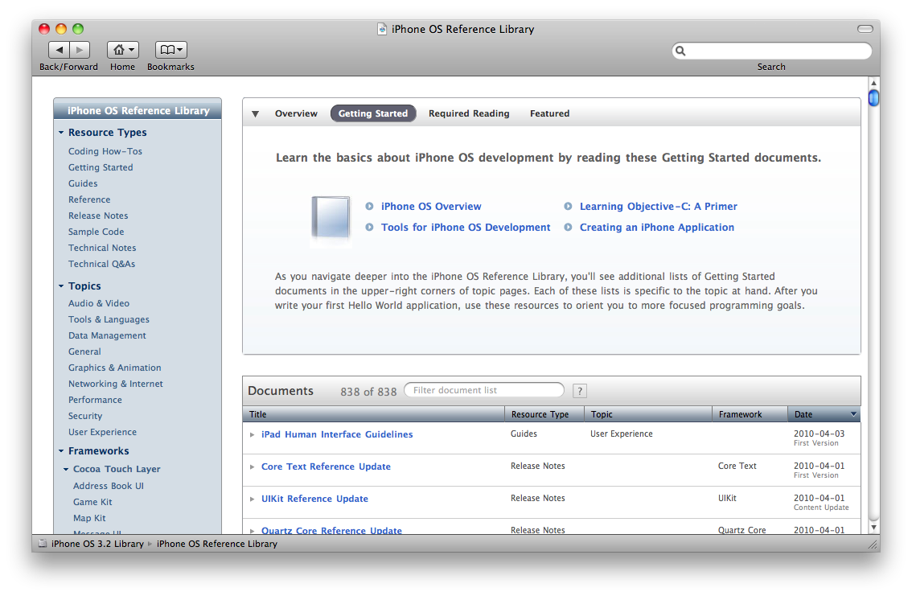912x596 pixels.
Task: Toggle Date column sort order arrow
Action: point(853,414)
